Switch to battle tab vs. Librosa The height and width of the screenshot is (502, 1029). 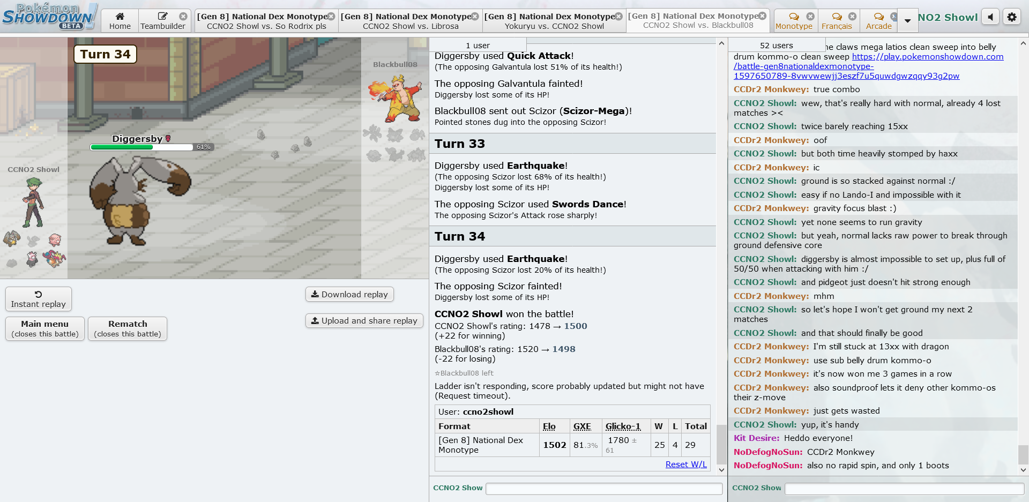[411, 21]
